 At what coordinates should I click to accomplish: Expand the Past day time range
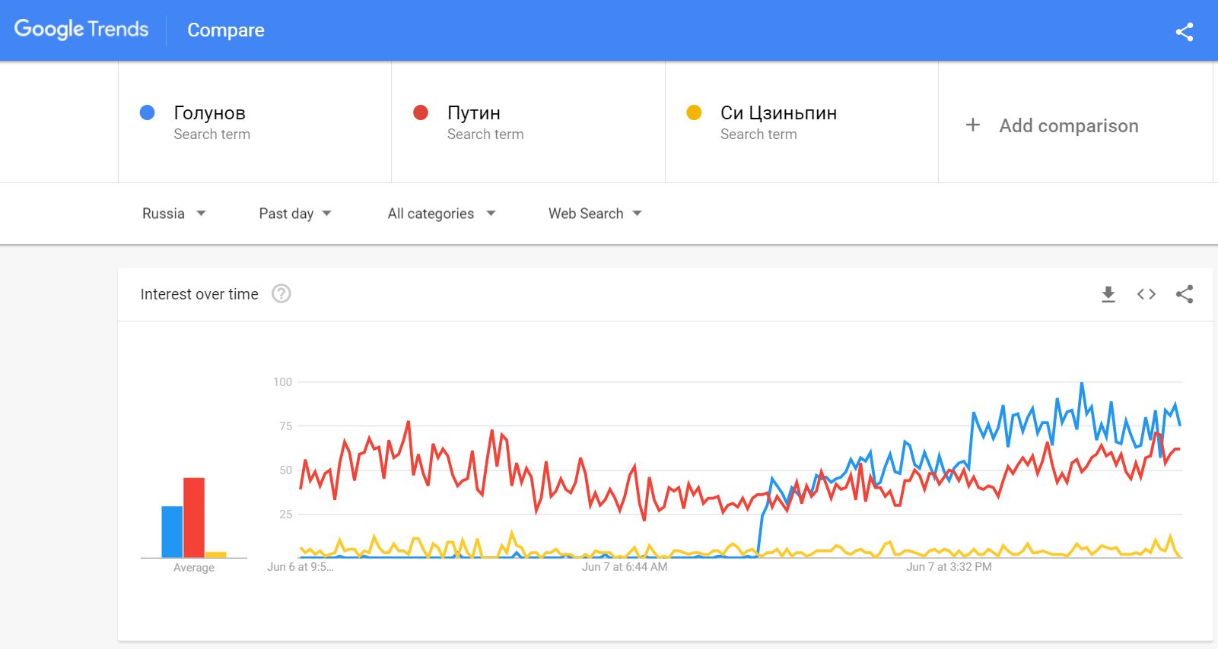click(294, 214)
